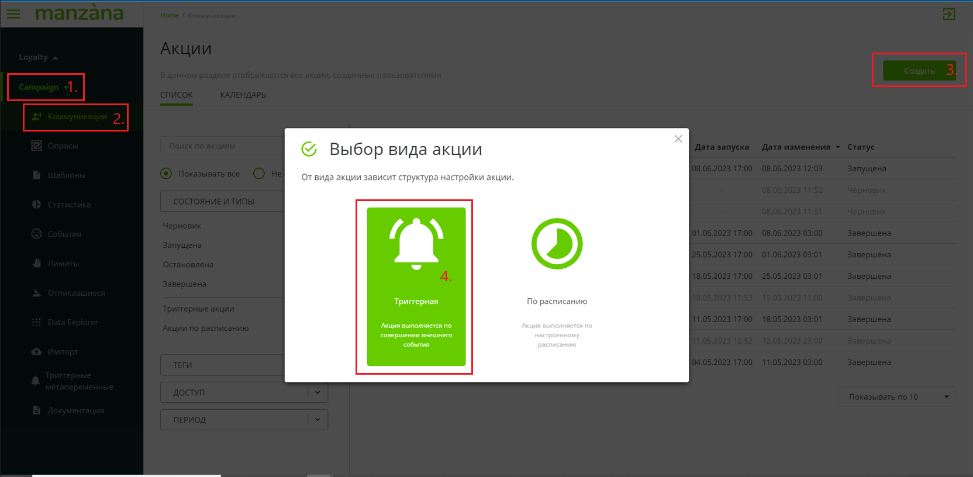Select the Показывать все radio button
The image size is (973, 477).
[x=167, y=174]
